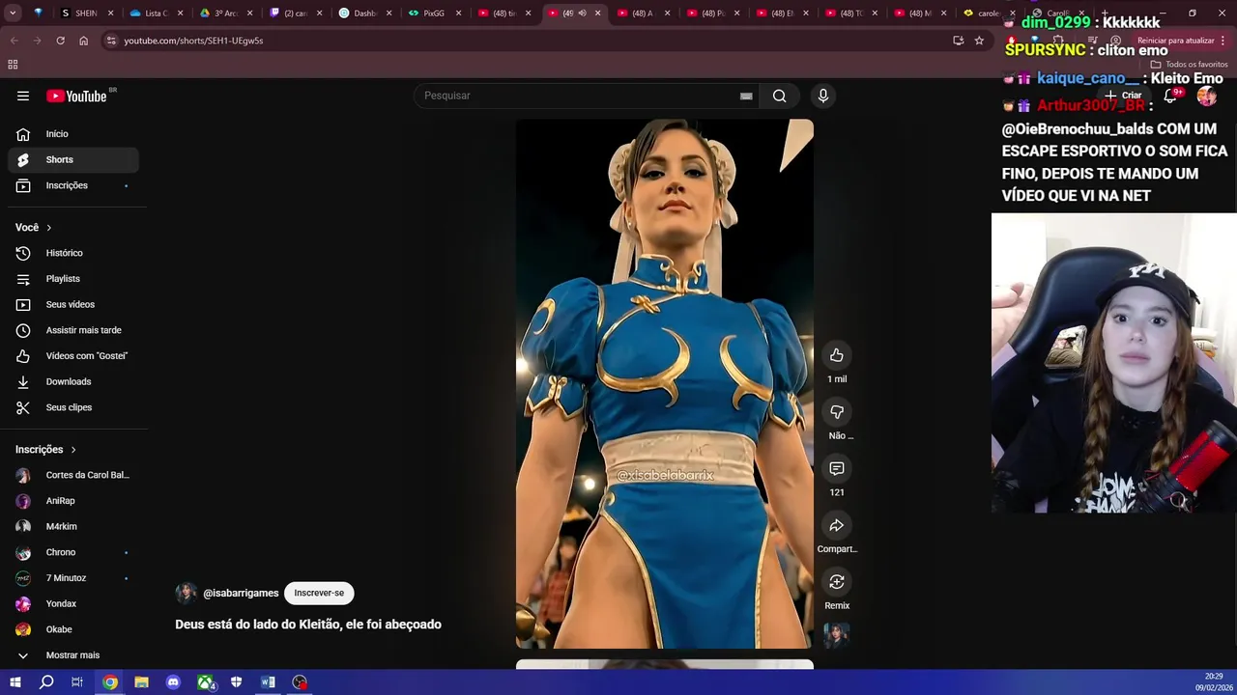The image size is (1237, 695).
Task: Open the Chrome apps grid shortcut
Action: (13, 65)
